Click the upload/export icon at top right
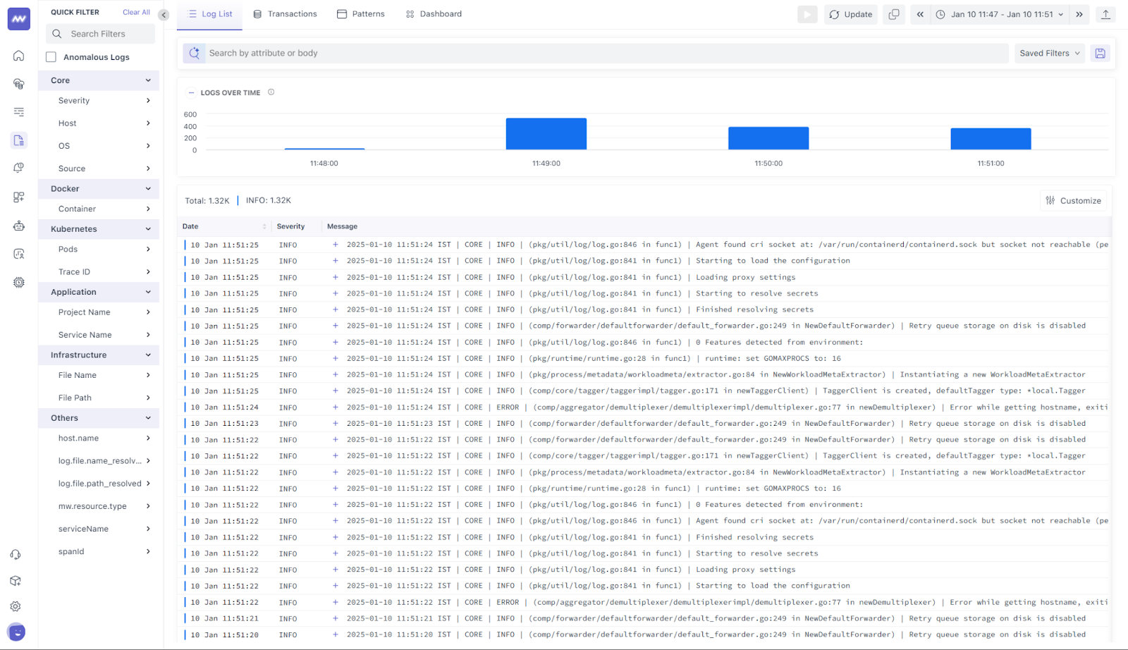 1105,13
